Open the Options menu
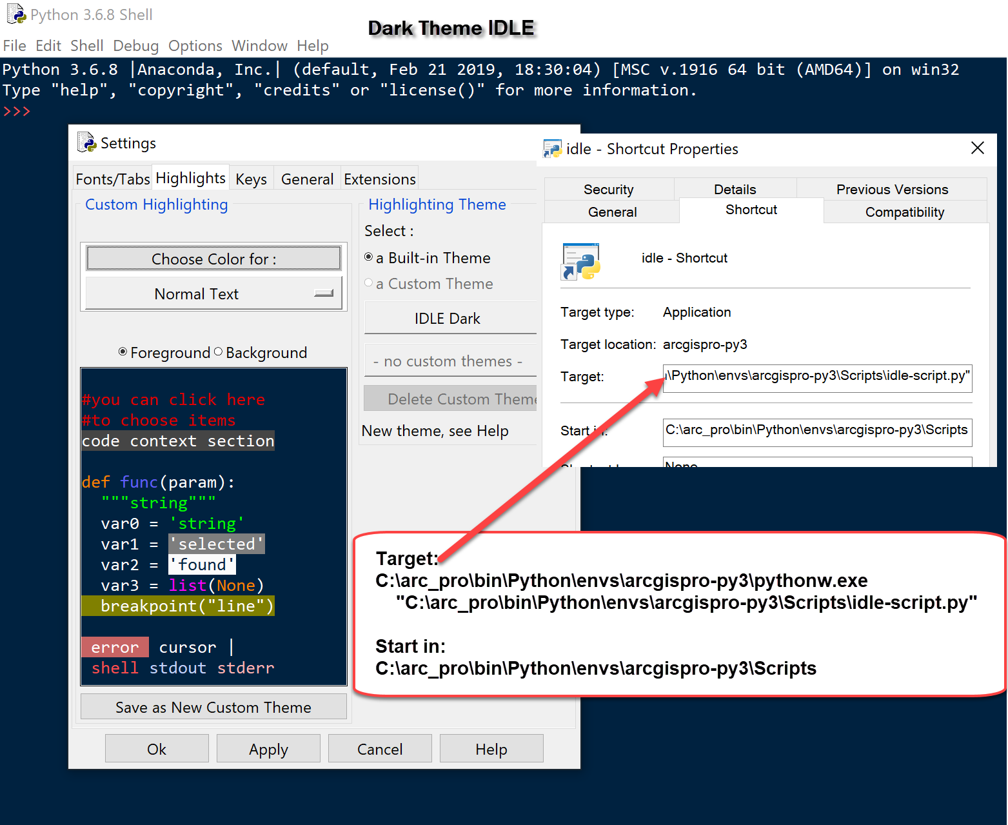 pos(195,46)
